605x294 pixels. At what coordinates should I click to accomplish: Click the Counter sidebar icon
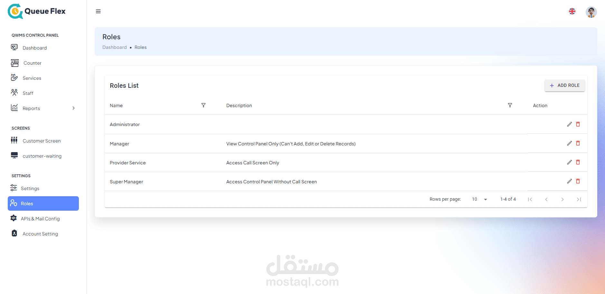coord(15,63)
